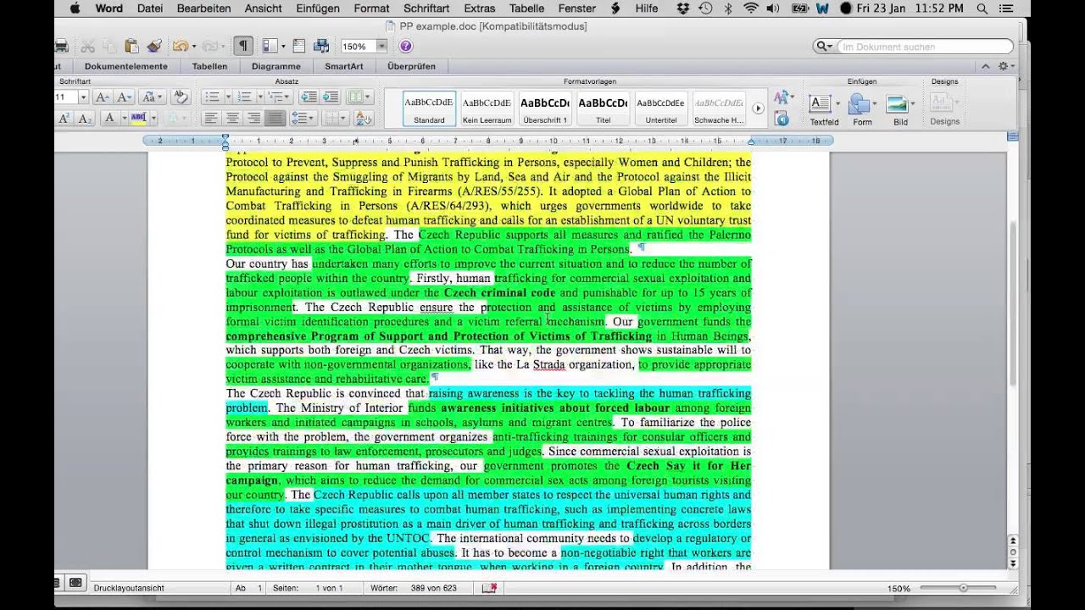The width and height of the screenshot is (1085, 610).
Task: Switch to the Überprüfen tab
Action: pyautogui.click(x=412, y=66)
